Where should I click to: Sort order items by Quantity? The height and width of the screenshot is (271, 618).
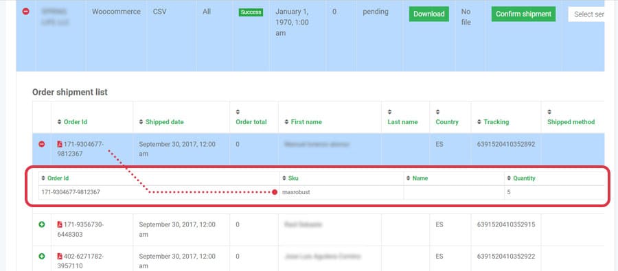point(521,178)
